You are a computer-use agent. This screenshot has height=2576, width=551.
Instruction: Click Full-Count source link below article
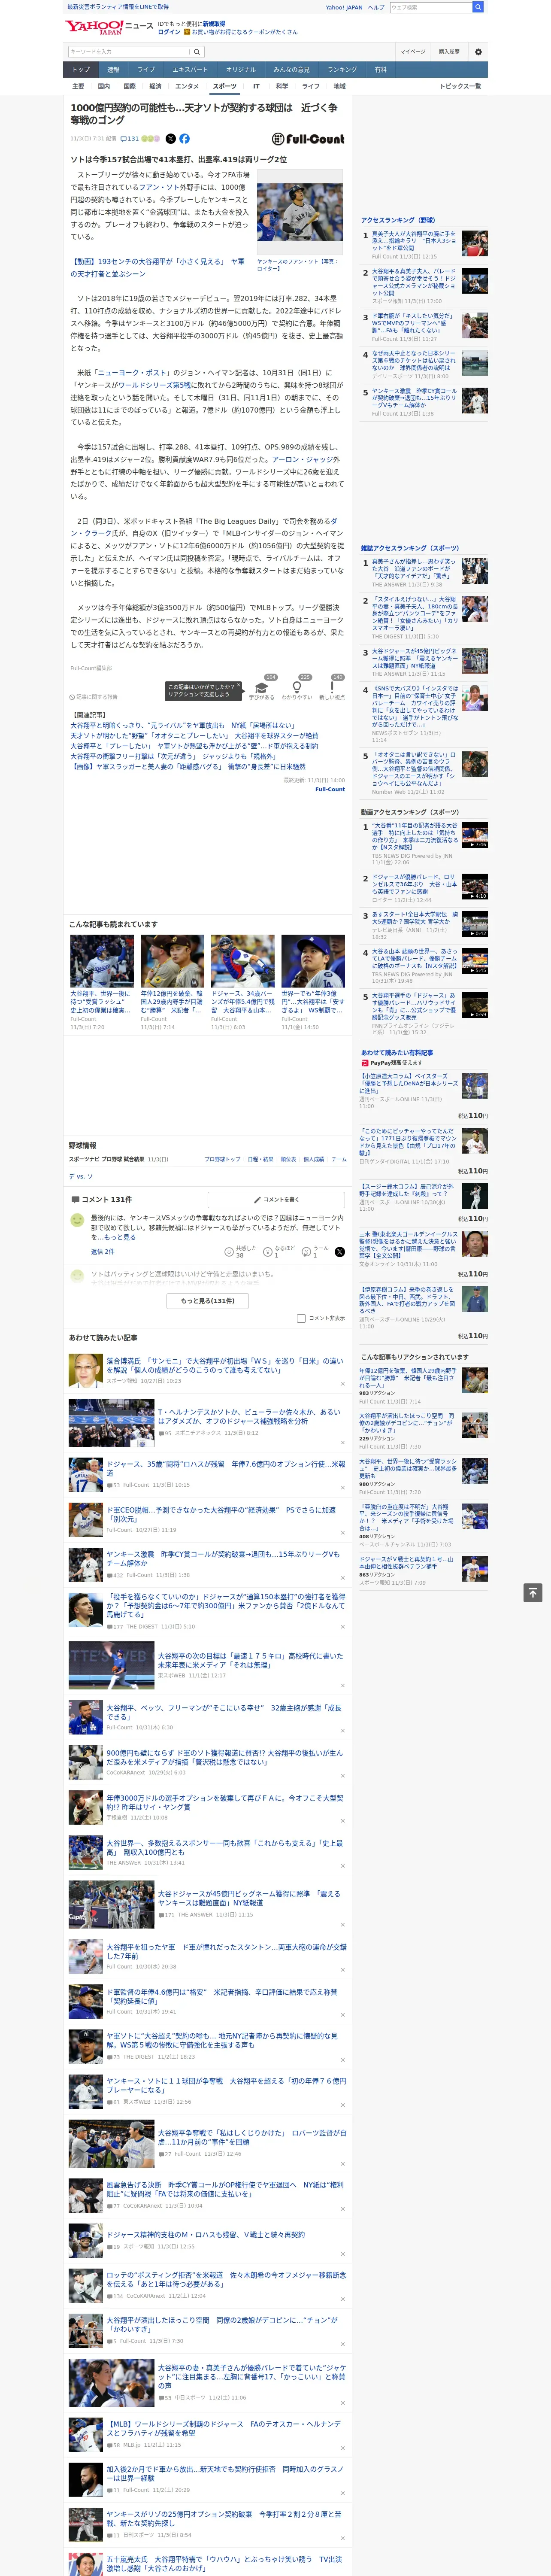pos(330,789)
